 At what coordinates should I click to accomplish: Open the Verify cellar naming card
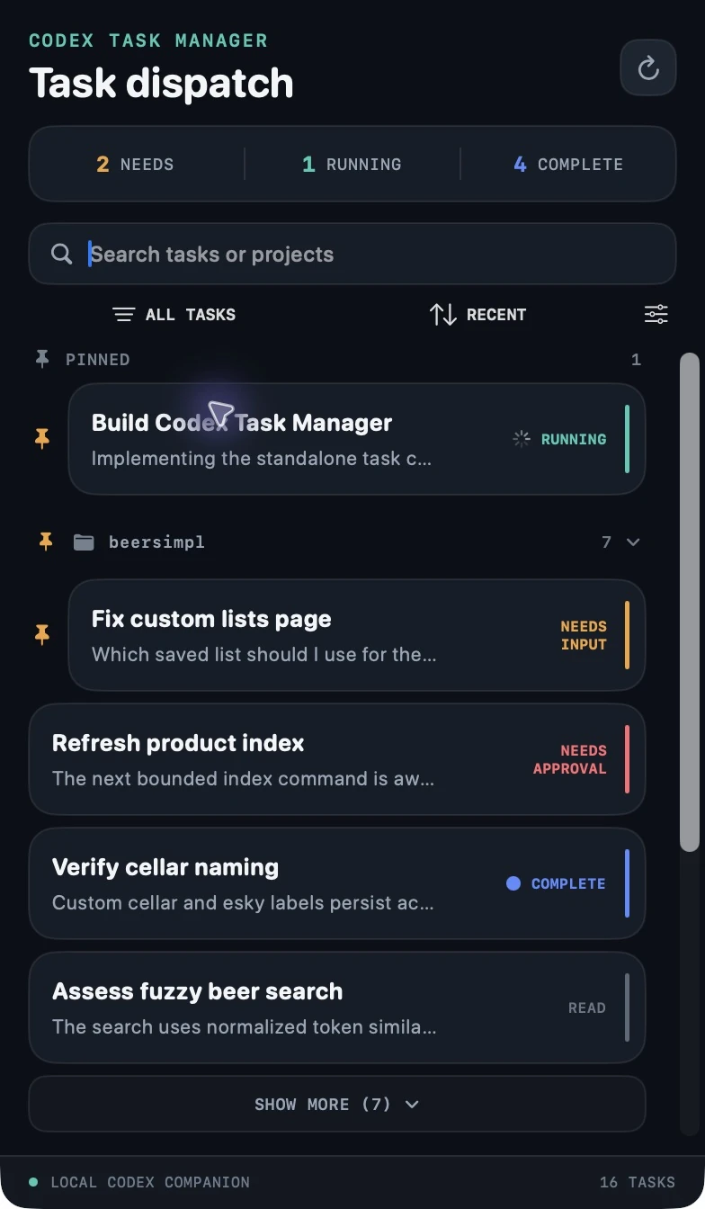point(337,883)
